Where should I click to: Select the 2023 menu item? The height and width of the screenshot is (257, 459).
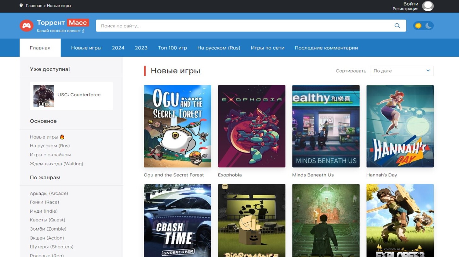(x=141, y=48)
